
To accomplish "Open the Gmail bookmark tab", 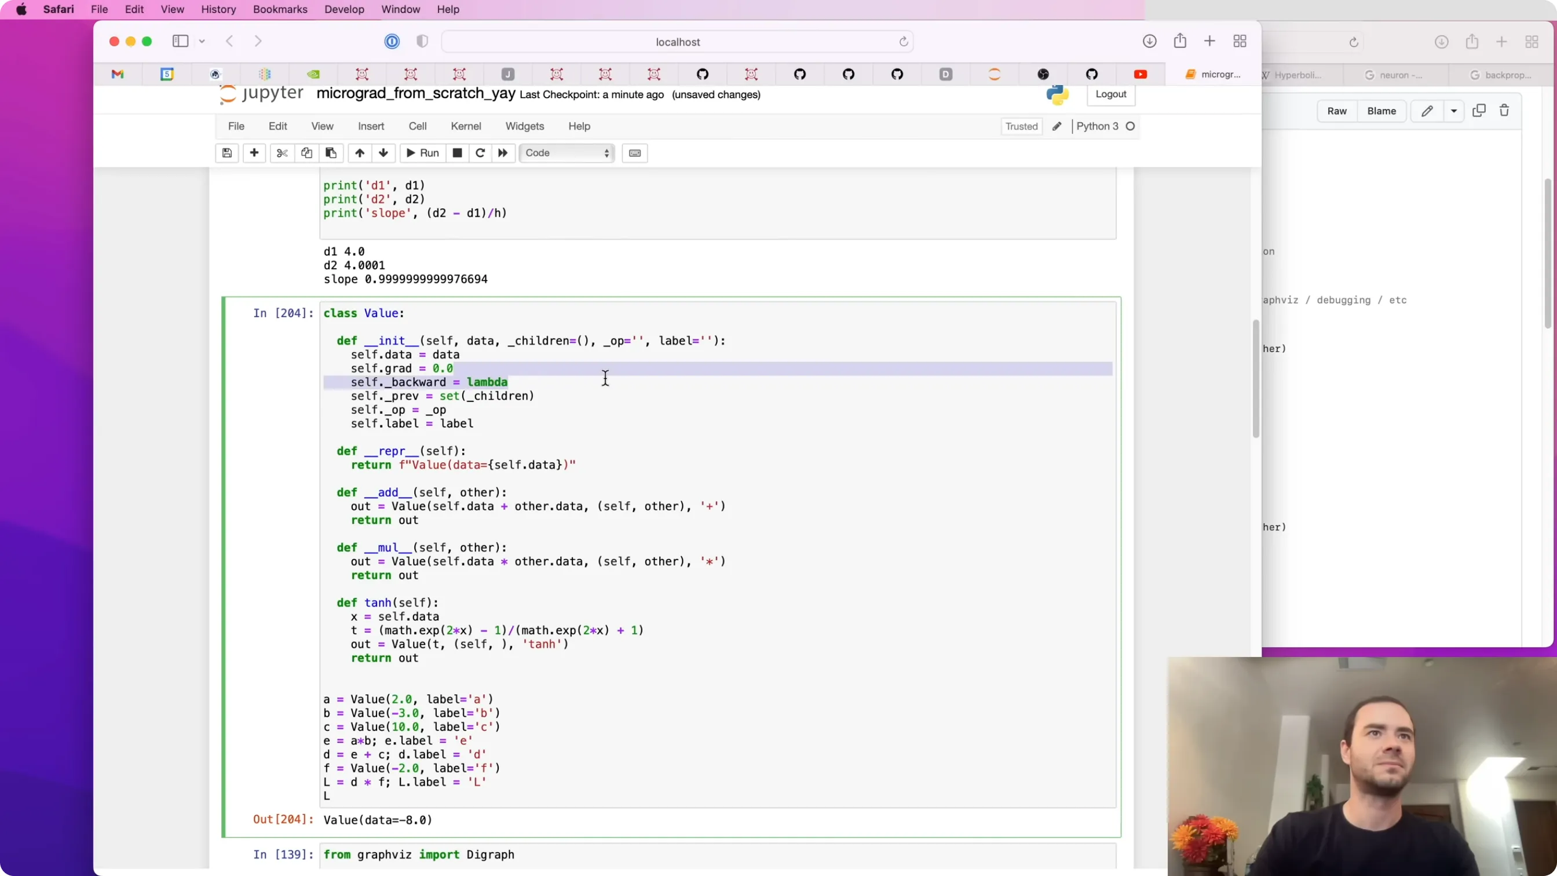I will [x=118, y=74].
